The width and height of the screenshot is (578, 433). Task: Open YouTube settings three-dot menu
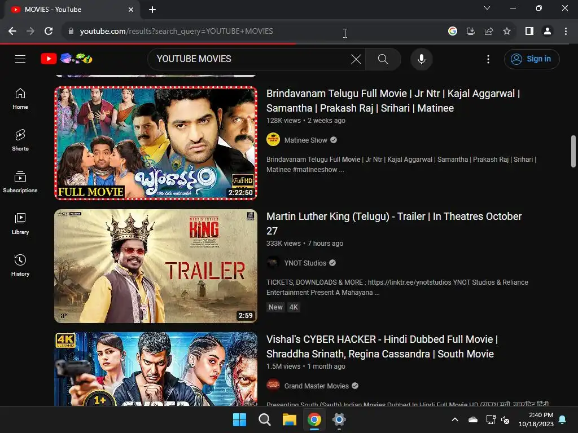488,59
